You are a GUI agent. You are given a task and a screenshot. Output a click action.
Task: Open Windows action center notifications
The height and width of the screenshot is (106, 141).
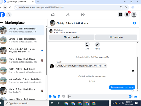[136, 103]
